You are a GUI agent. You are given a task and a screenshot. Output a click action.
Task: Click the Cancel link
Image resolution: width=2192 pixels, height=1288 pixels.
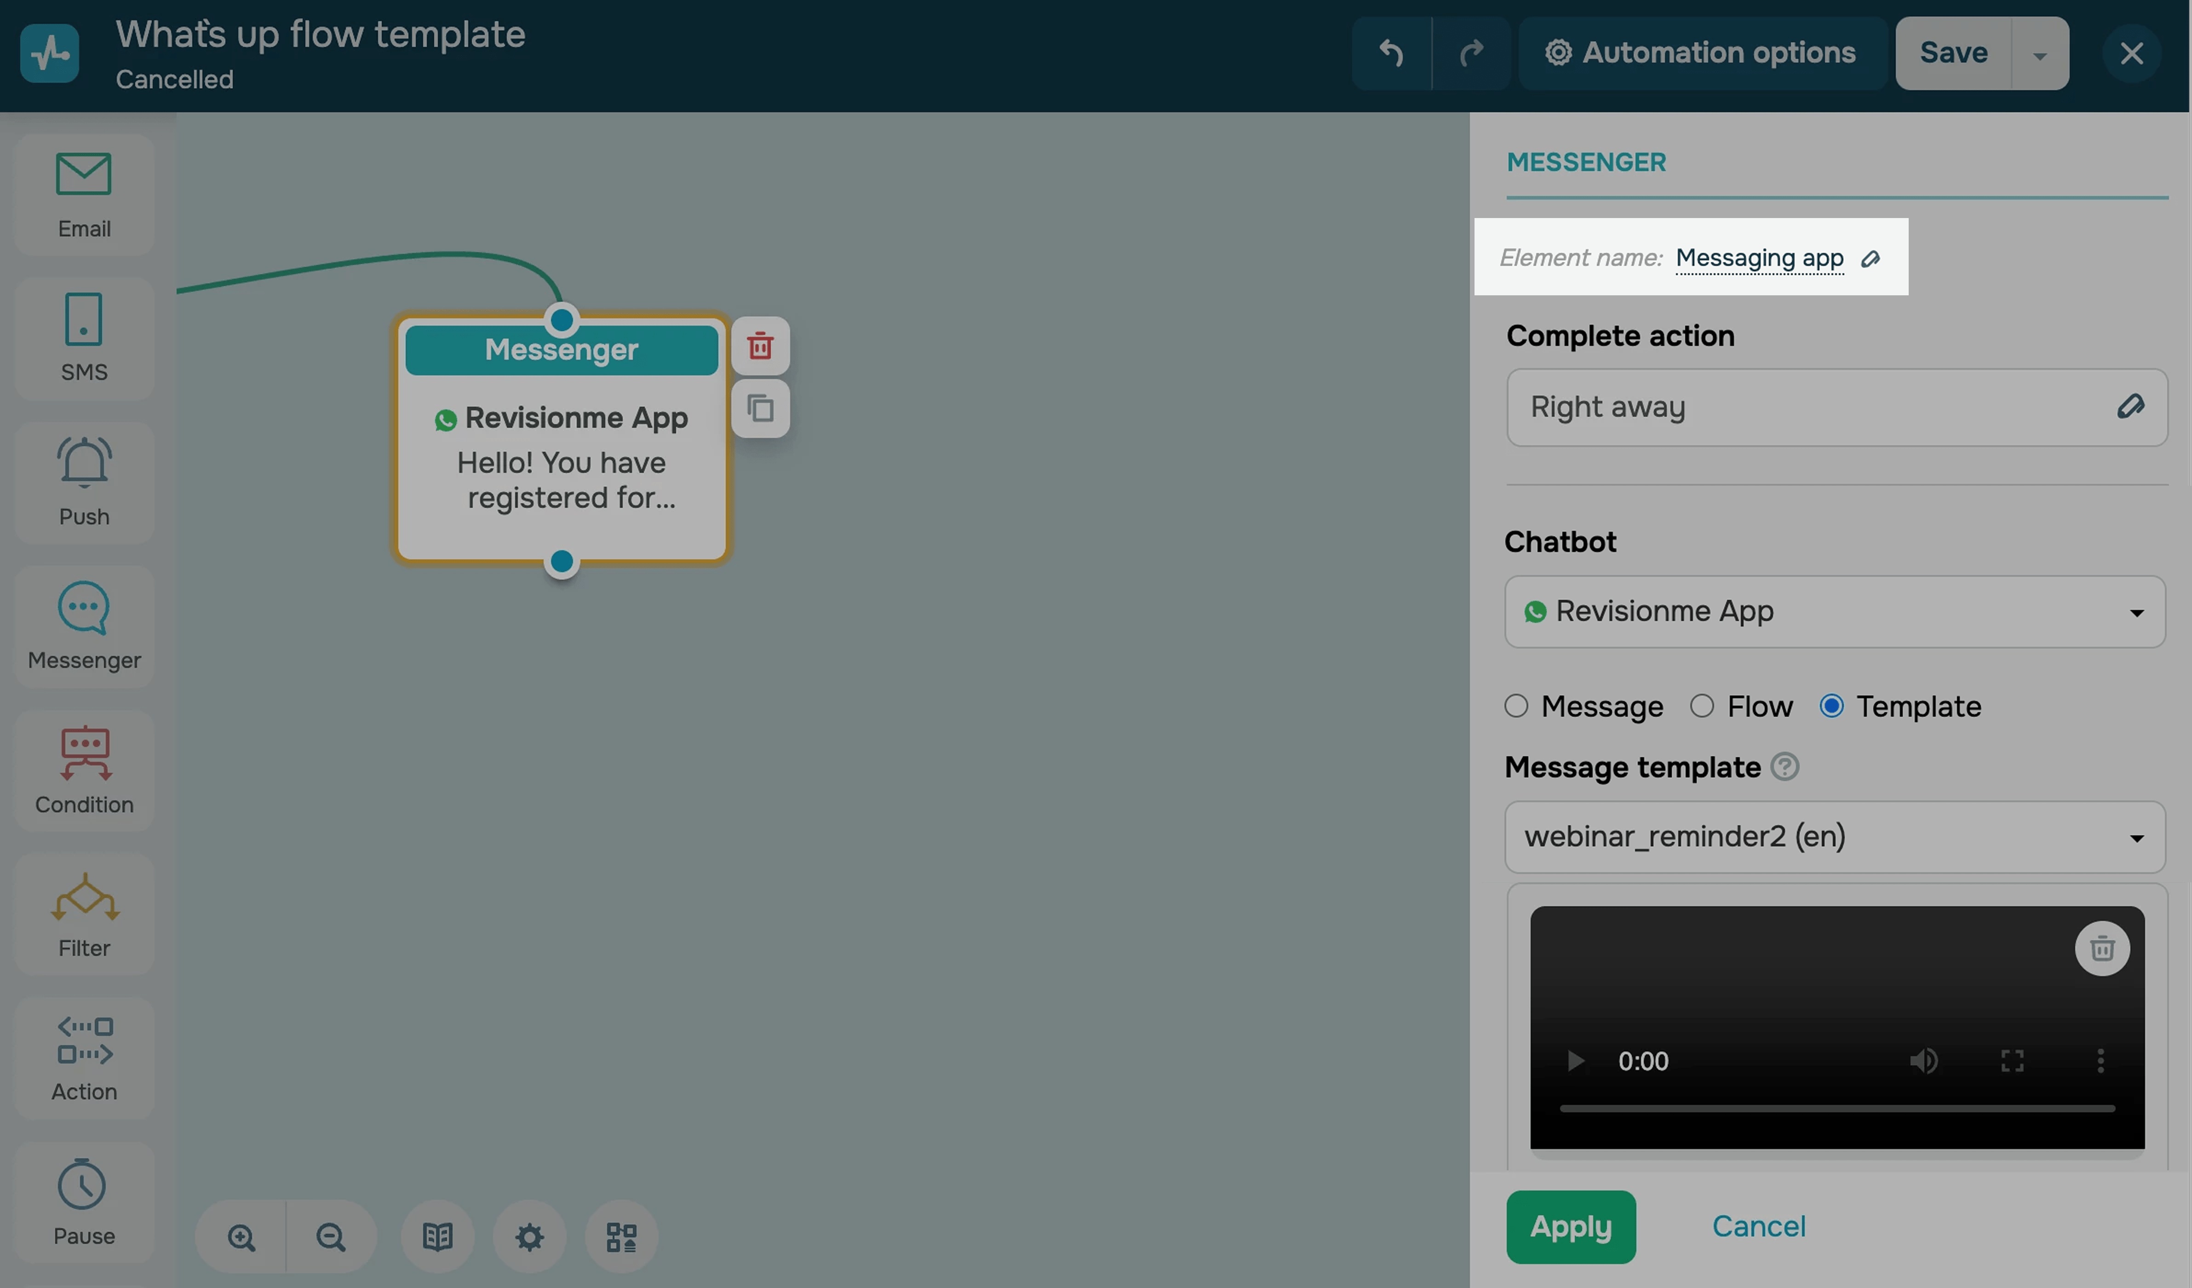click(x=1758, y=1226)
